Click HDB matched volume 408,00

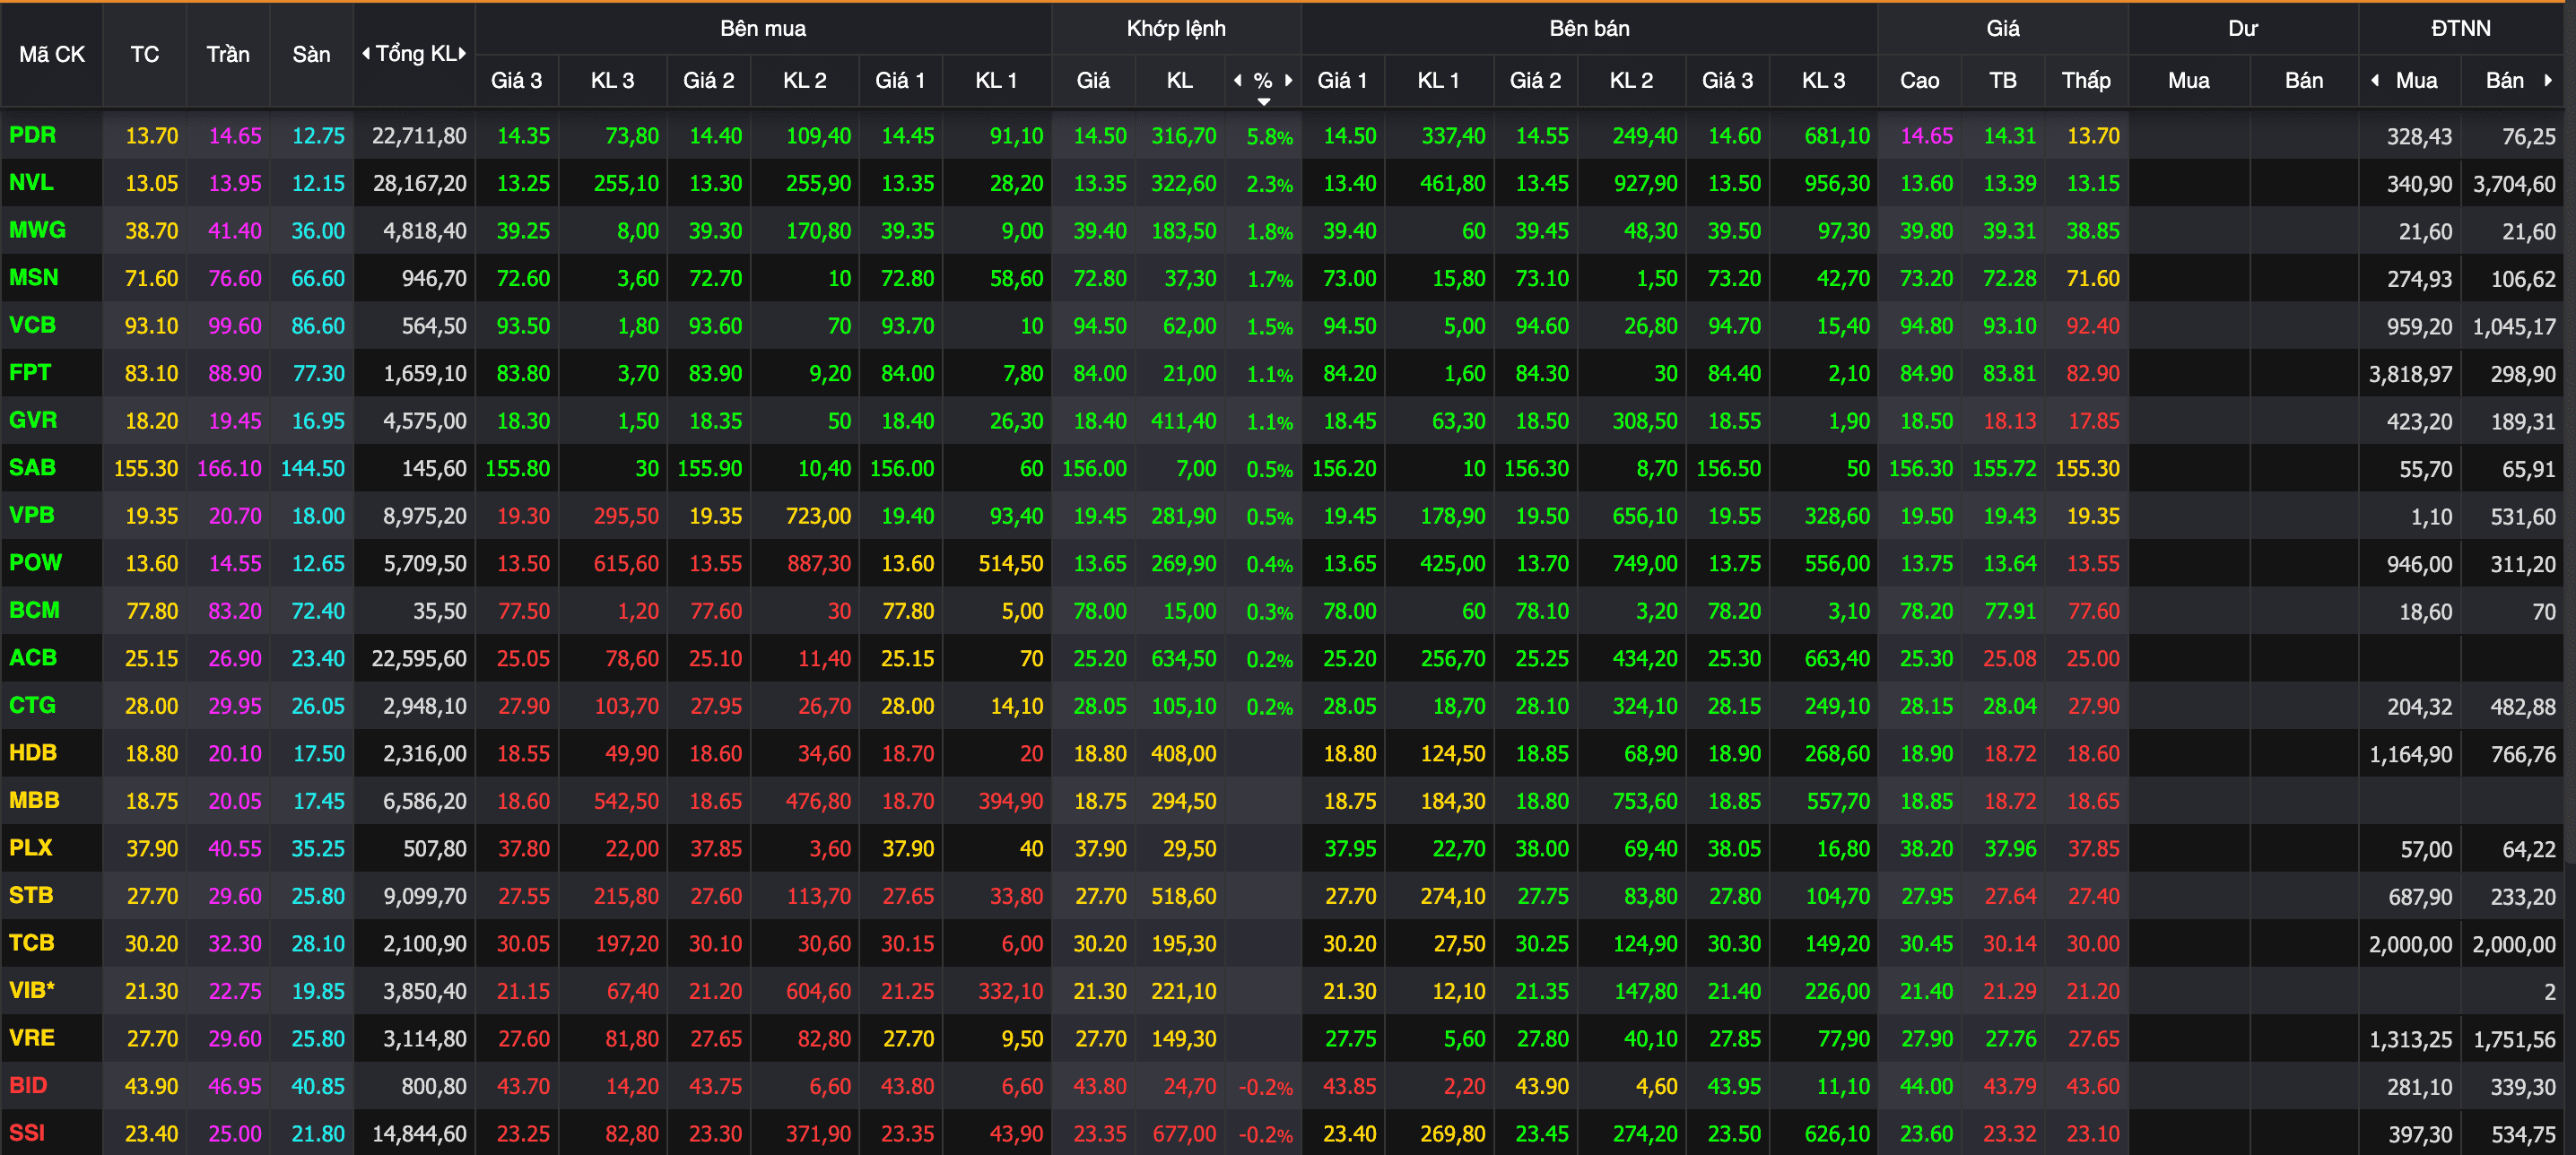pyautogui.click(x=1184, y=753)
